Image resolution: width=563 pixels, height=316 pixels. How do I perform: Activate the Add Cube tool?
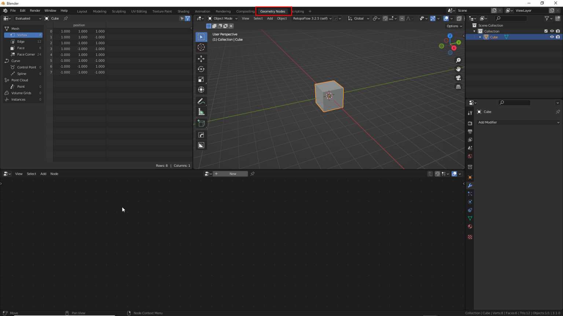(201, 123)
